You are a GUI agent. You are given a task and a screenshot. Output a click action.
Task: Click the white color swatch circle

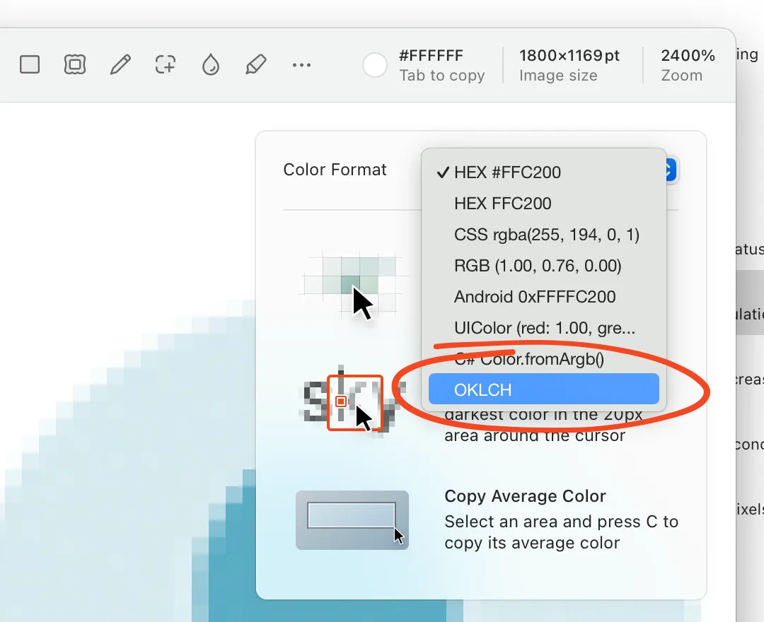[x=375, y=65]
